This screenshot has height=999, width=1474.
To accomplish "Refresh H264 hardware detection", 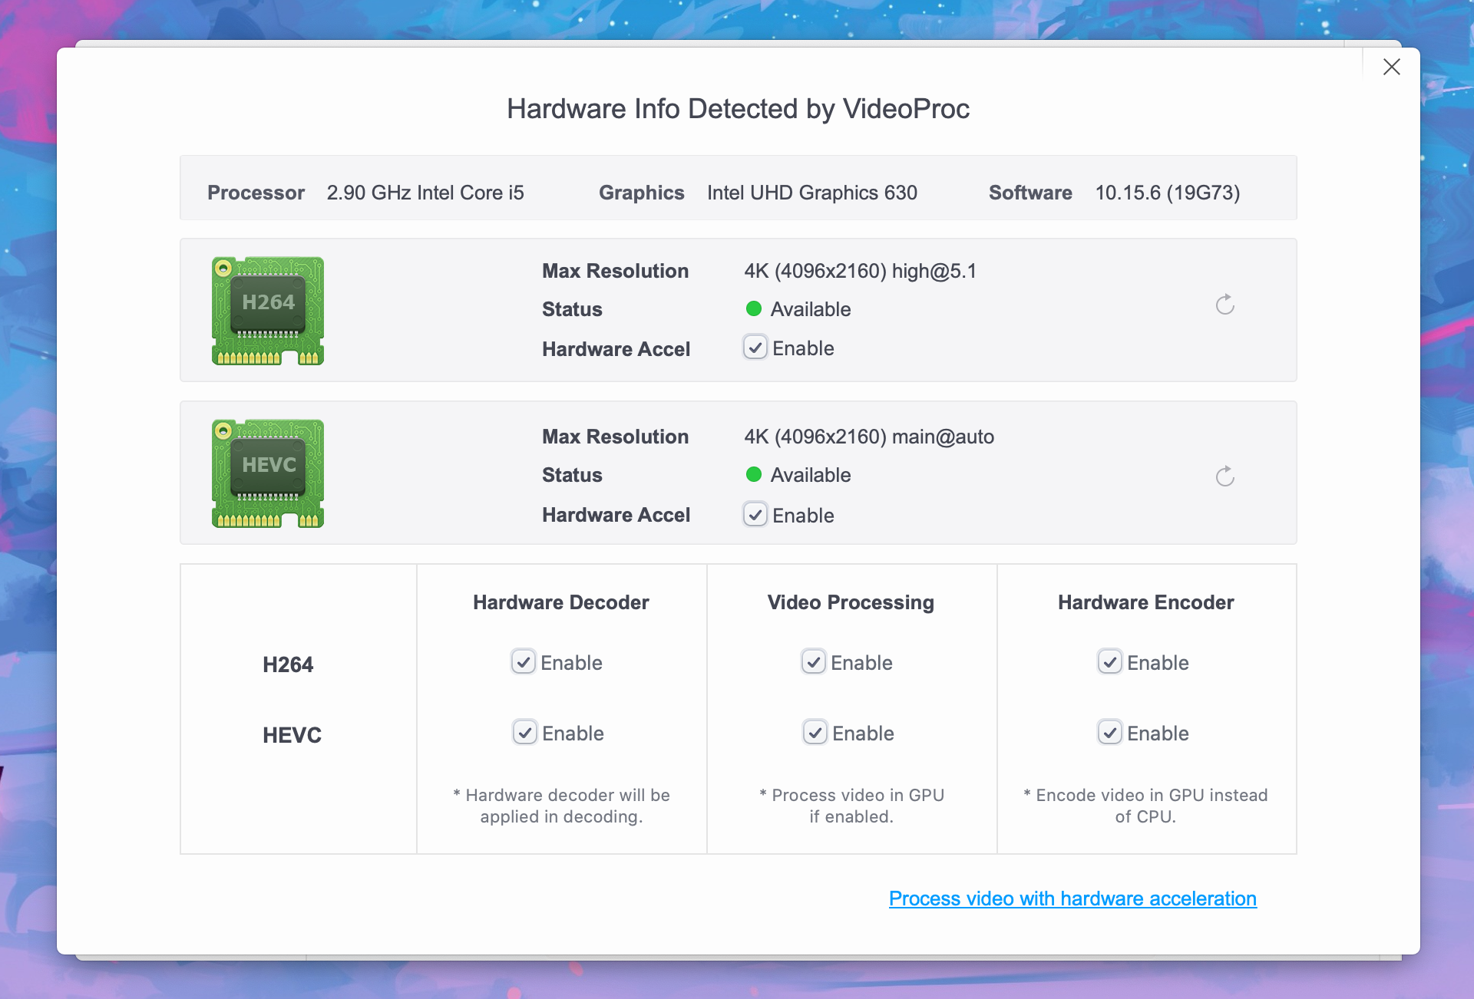I will [1224, 305].
